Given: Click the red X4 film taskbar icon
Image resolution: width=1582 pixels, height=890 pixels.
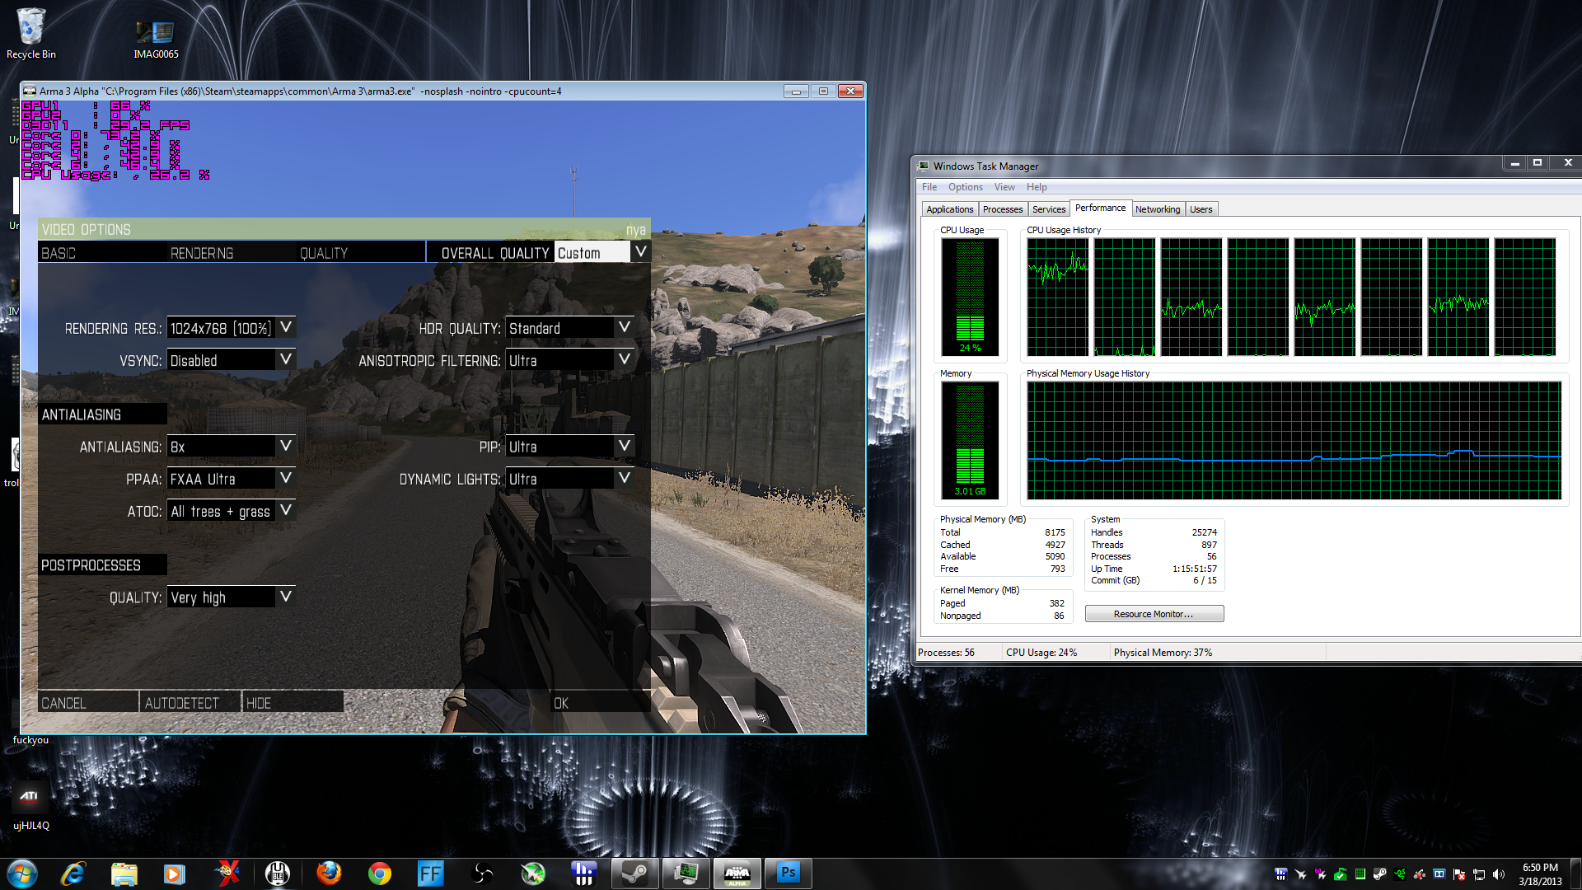Looking at the screenshot, I should click(227, 874).
